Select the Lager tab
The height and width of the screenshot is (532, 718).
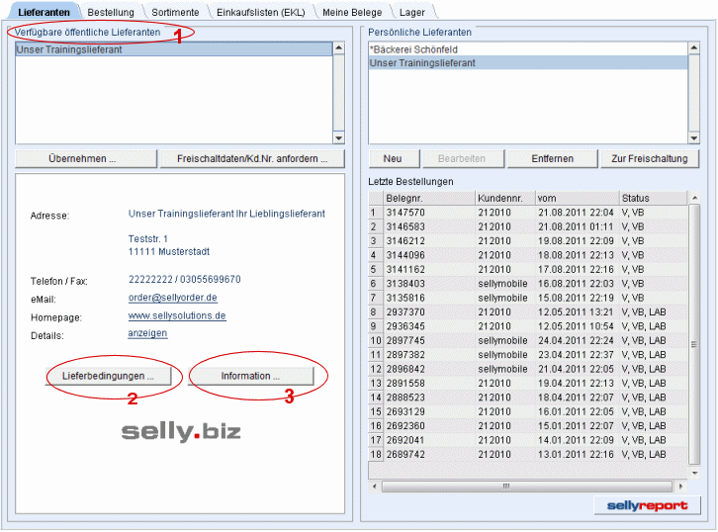pos(412,12)
